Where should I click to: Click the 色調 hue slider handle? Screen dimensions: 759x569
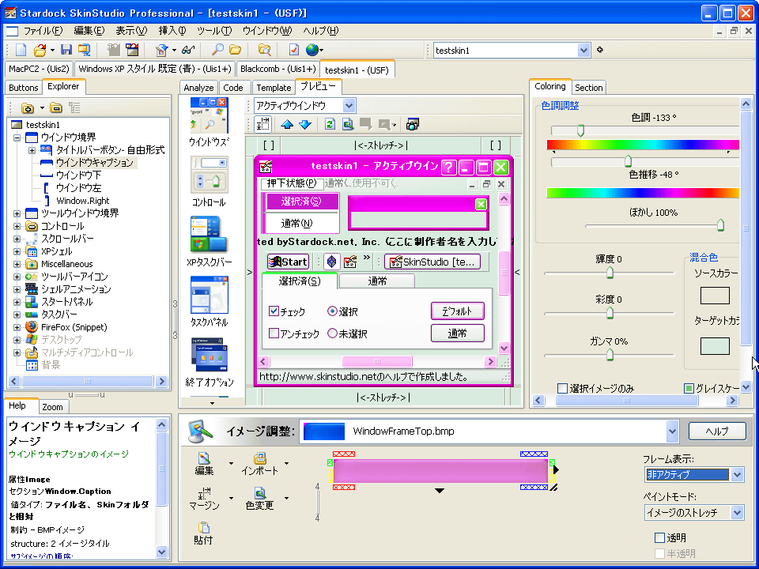click(x=580, y=130)
